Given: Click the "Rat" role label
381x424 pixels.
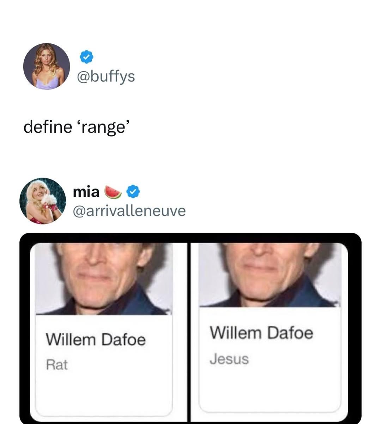Looking at the screenshot, I should (x=57, y=365).
